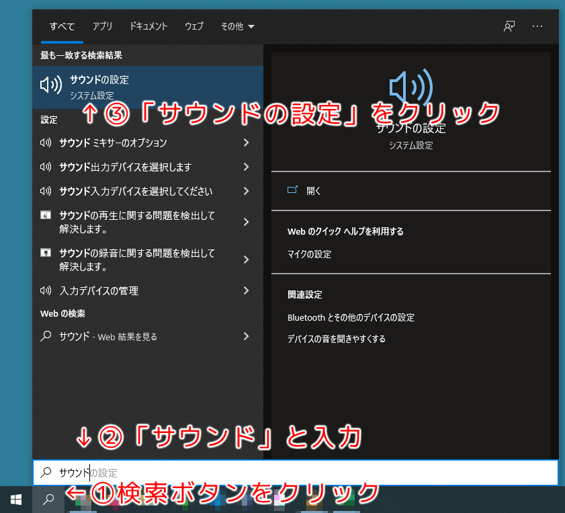The image size is (565, 513).
Task: Select the ウェブ search tab
Action: pyautogui.click(x=194, y=27)
